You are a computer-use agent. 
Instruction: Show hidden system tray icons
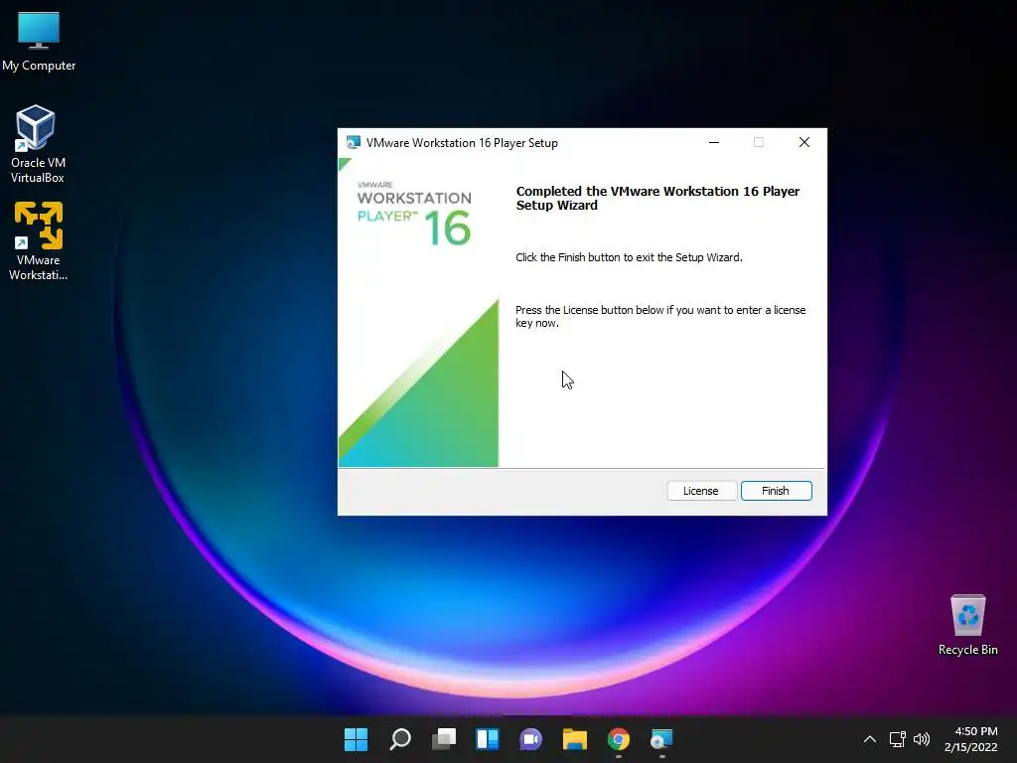[x=870, y=739]
